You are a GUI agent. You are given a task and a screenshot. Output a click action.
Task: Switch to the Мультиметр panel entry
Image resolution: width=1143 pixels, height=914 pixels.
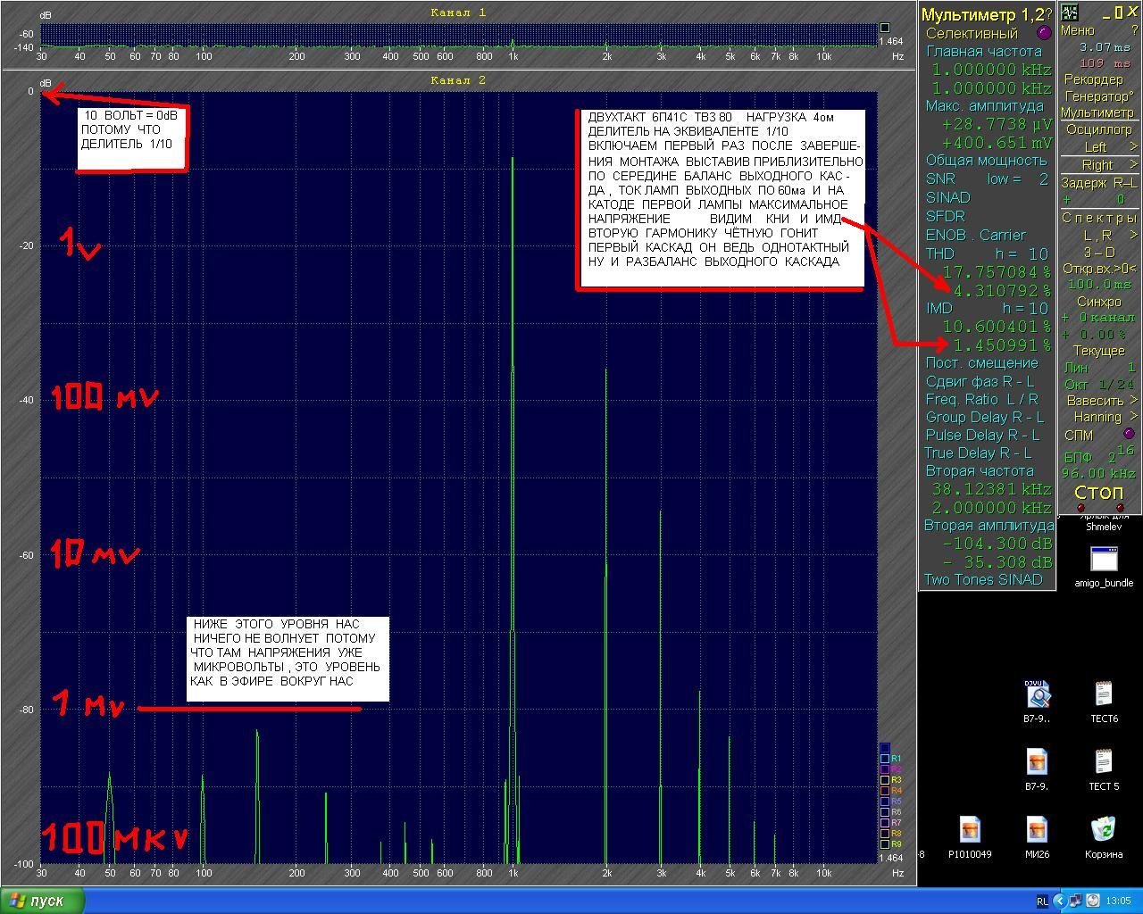(1097, 113)
